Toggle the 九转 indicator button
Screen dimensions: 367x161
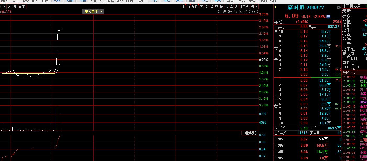194,6
